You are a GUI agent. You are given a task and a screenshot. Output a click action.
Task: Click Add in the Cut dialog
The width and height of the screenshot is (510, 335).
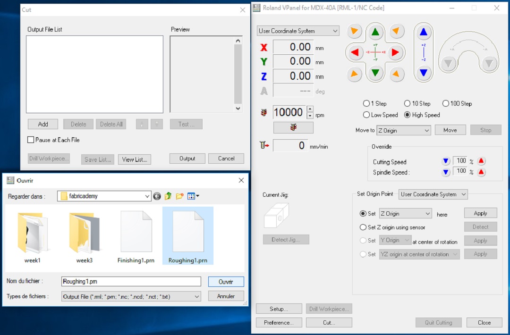click(43, 124)
